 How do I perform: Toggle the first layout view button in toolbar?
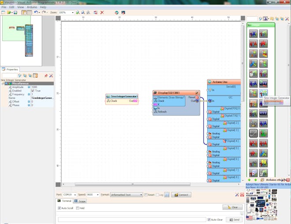coord(24,12)
